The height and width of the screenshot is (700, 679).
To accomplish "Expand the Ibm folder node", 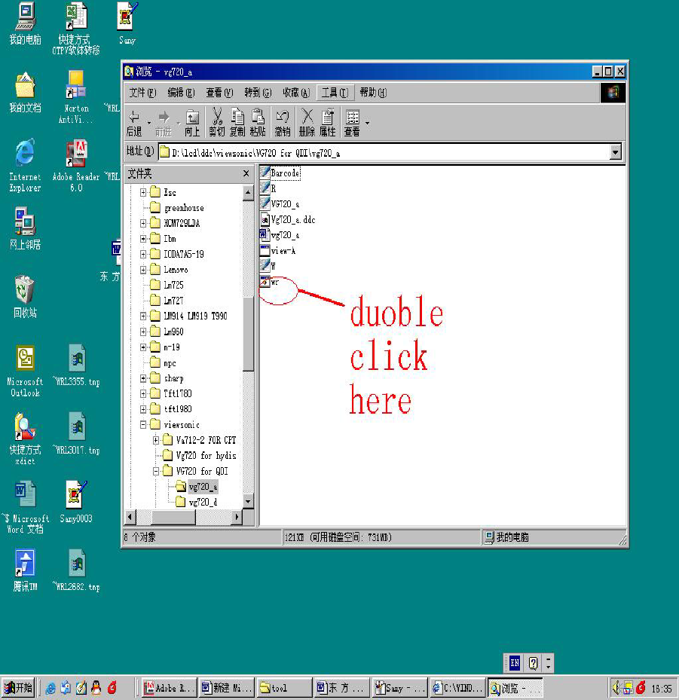I will (x=143, y=239).
